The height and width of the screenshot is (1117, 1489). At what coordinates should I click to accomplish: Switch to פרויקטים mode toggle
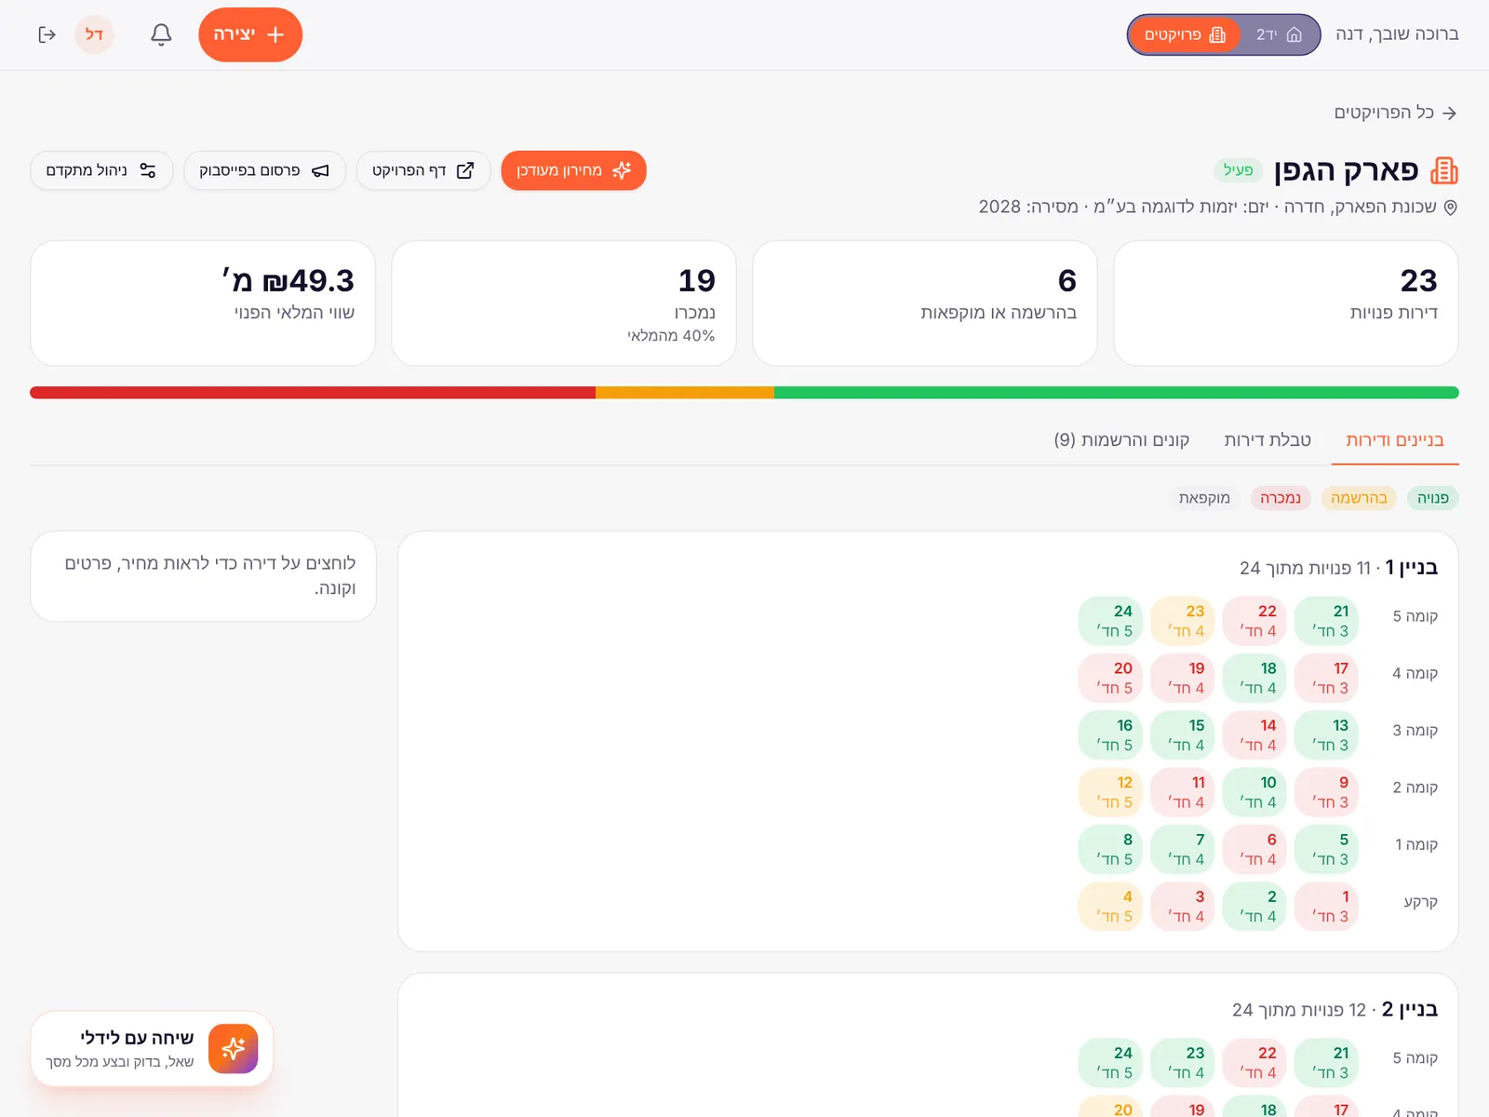coord(1185,34)
